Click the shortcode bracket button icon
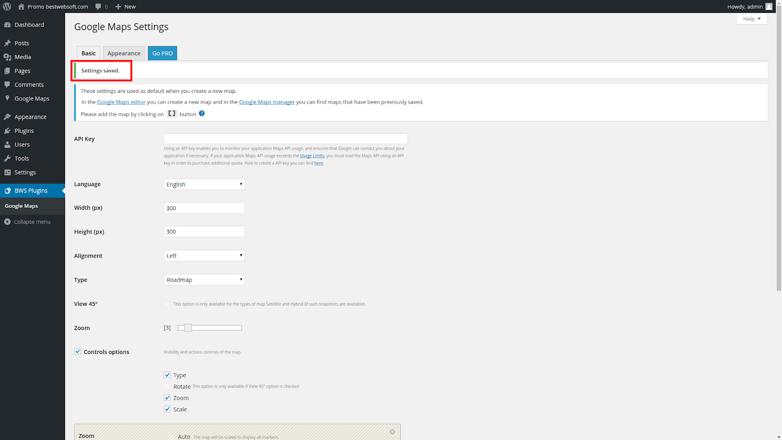The image size is (782, 440). pos(172,113)
